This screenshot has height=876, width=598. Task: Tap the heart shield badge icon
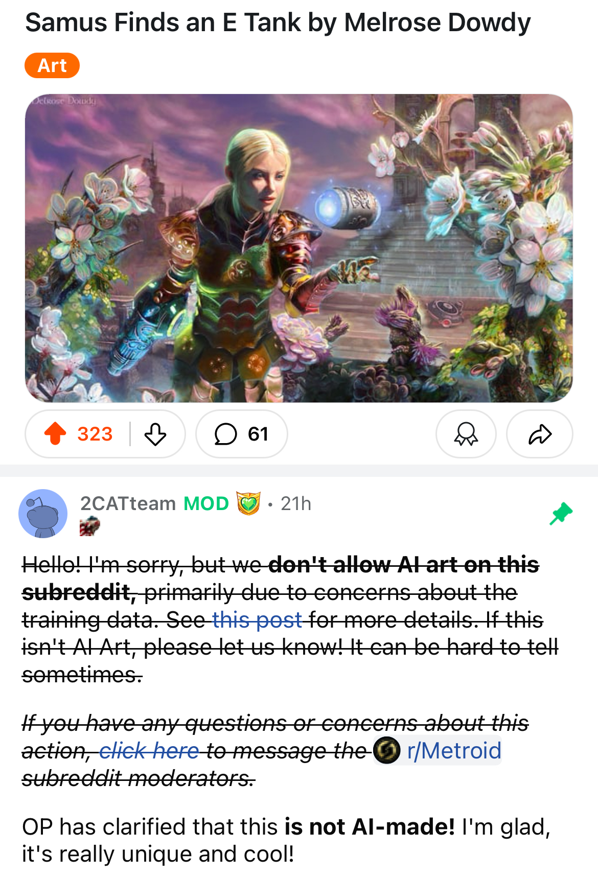click(248, 503)
